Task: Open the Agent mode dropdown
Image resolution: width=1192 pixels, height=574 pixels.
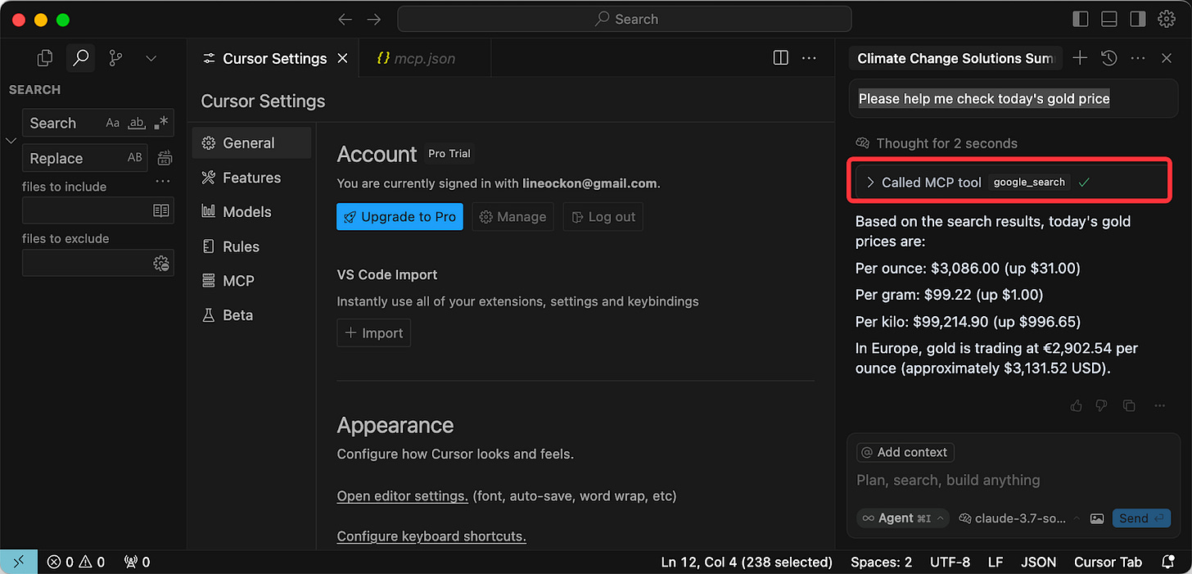Action: point(903,518)
